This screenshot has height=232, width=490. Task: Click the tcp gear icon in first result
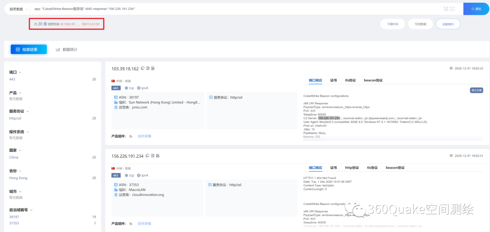(x=126, y=88)
